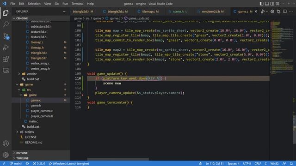Open the Search view in activity bar

[x=6, y=24]
